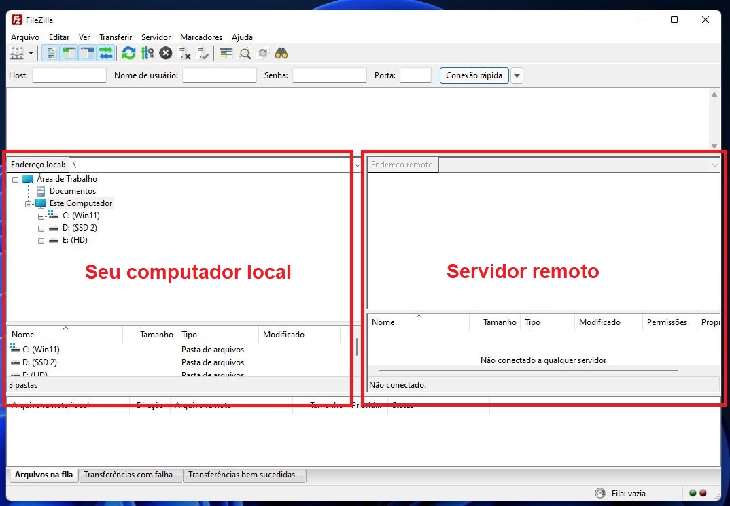
Task: Expand the C: (Win11) drive node
Action: point(41,216)
